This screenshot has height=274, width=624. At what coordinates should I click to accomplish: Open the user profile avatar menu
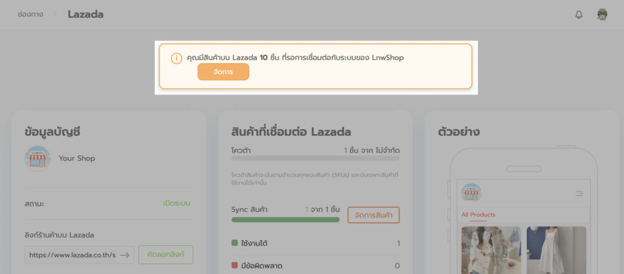click(602, 15)
